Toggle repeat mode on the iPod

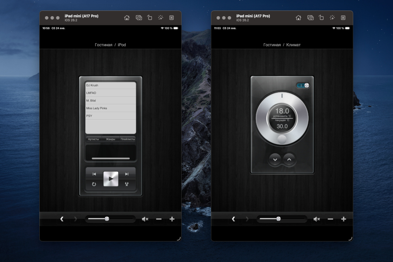[x=94, y=184]
